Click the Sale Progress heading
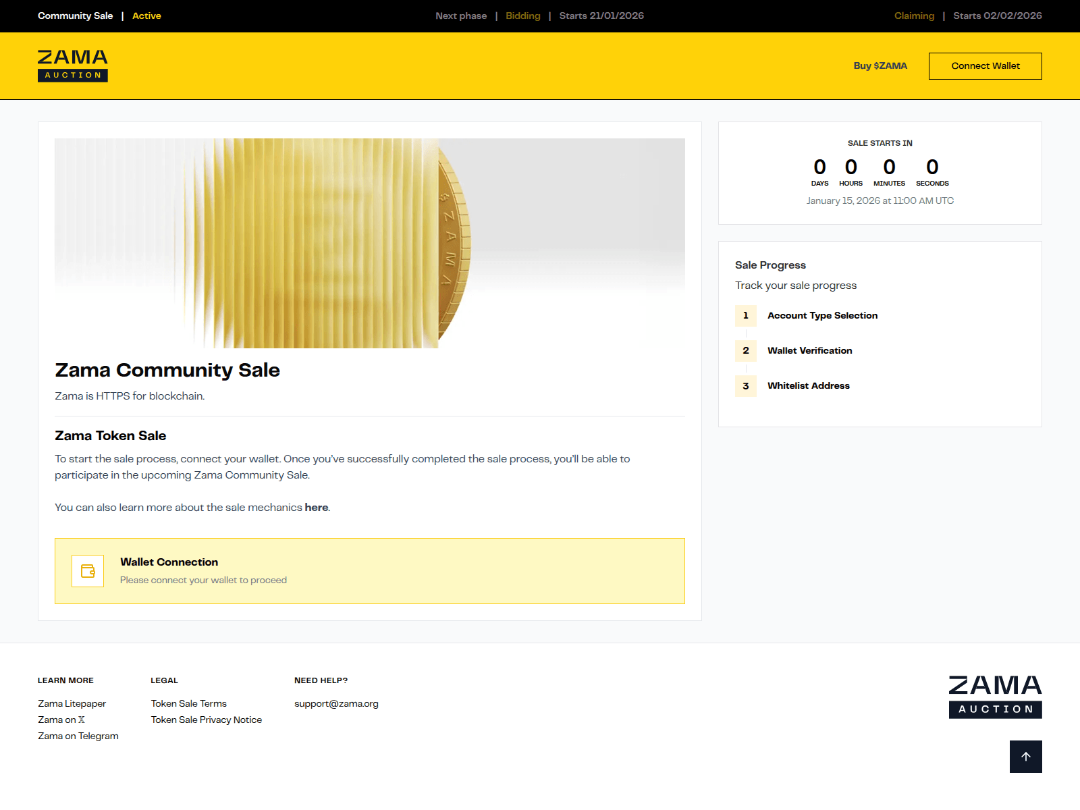Viewport: 1080px width, 810px height. click(771, 265)
